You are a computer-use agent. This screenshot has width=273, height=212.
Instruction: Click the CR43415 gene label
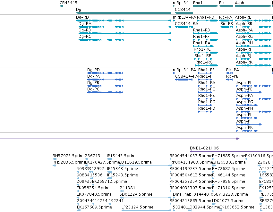(68, 3)
